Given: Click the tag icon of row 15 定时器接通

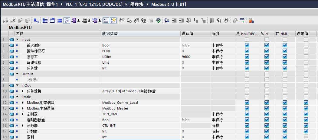Looking at the screenshot, I should pyautogui.click(x=11, y=120).
